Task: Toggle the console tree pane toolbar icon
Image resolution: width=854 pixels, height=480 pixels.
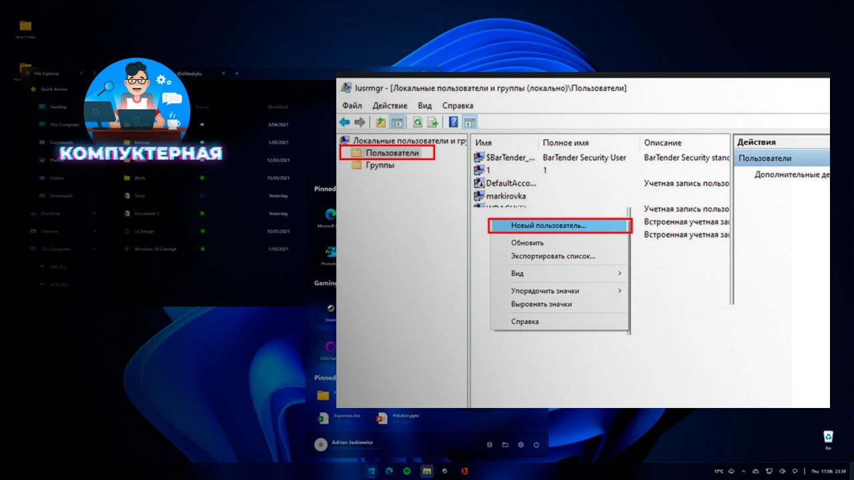Action: pos(396,122)
